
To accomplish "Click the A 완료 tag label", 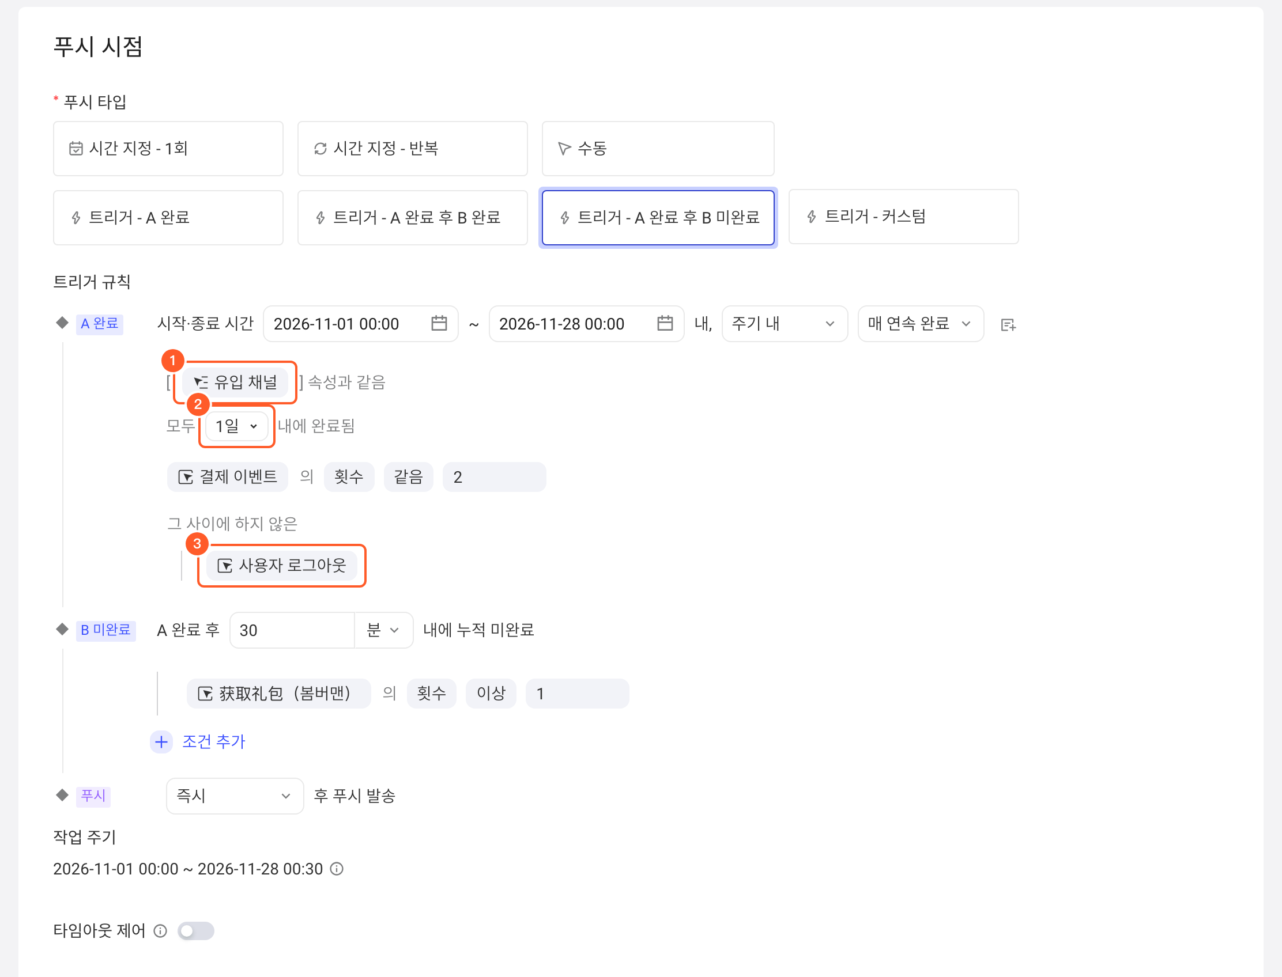I will (100, 323).
